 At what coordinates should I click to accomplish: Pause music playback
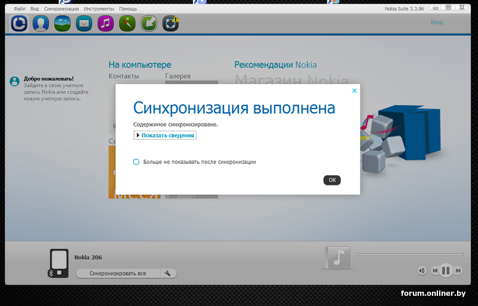click(x=446, y=270)
